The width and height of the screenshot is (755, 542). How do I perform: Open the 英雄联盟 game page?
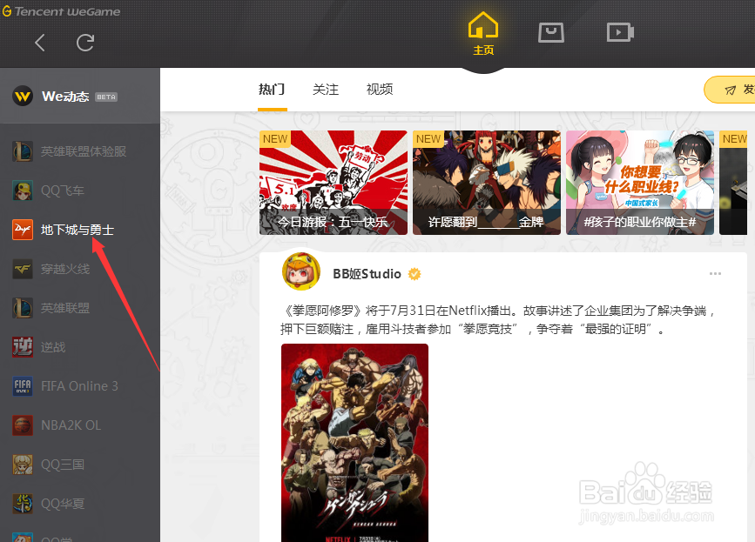[65, 308]
